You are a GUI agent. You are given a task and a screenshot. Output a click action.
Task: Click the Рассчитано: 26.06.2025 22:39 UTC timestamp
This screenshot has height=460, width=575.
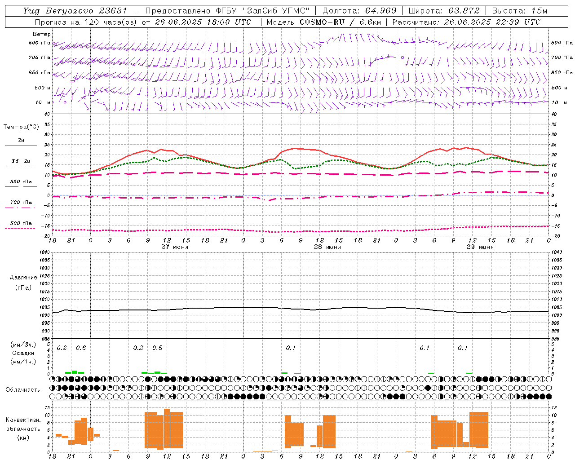click(x=466, y=22)
